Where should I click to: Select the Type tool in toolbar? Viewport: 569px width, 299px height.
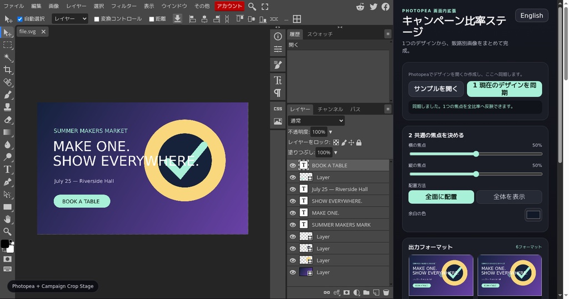tap(8, 170)
